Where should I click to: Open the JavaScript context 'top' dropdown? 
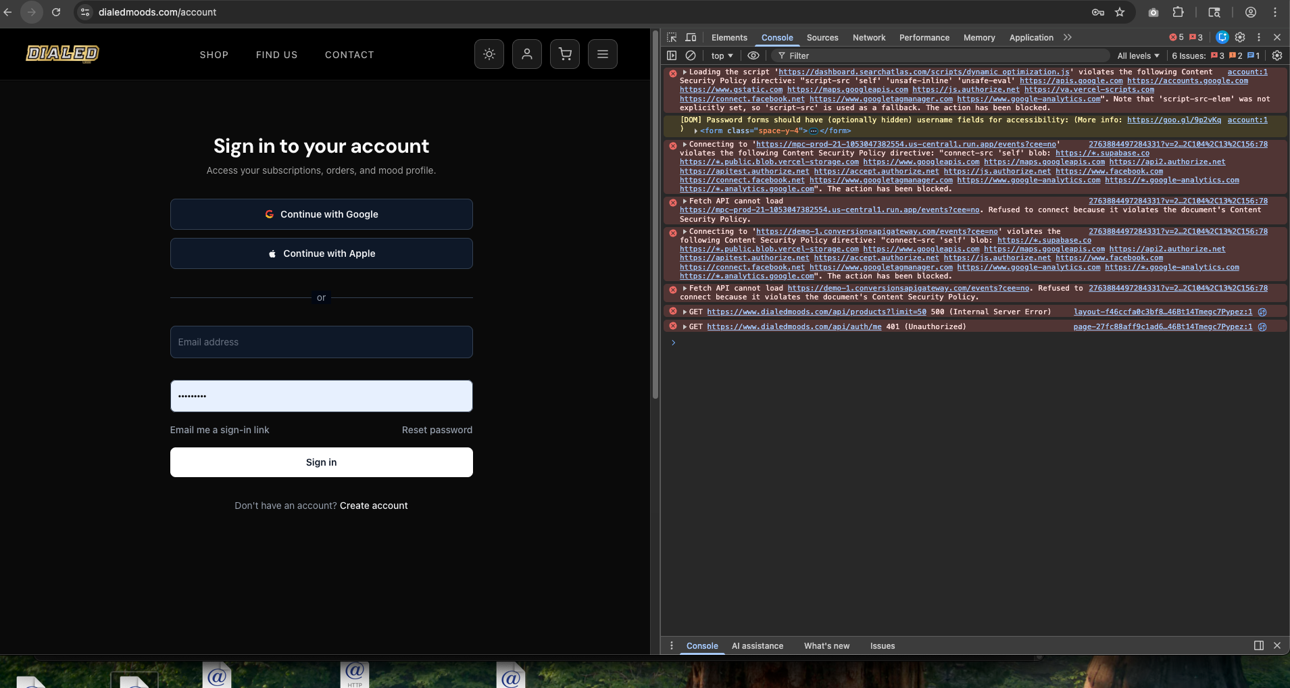pos(722,56)
